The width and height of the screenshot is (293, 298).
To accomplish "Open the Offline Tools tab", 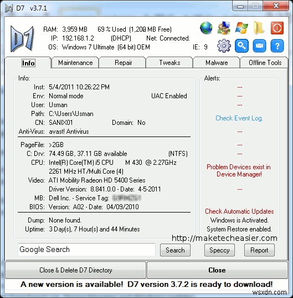I will [x=265, y=63].
